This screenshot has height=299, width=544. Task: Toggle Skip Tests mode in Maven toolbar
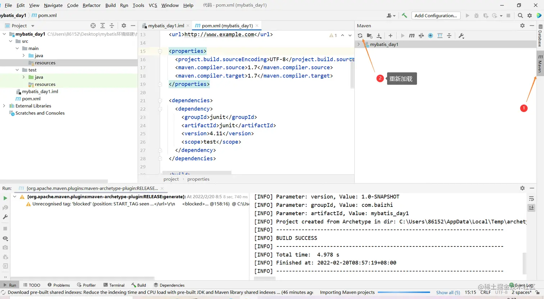click(421, 36)
